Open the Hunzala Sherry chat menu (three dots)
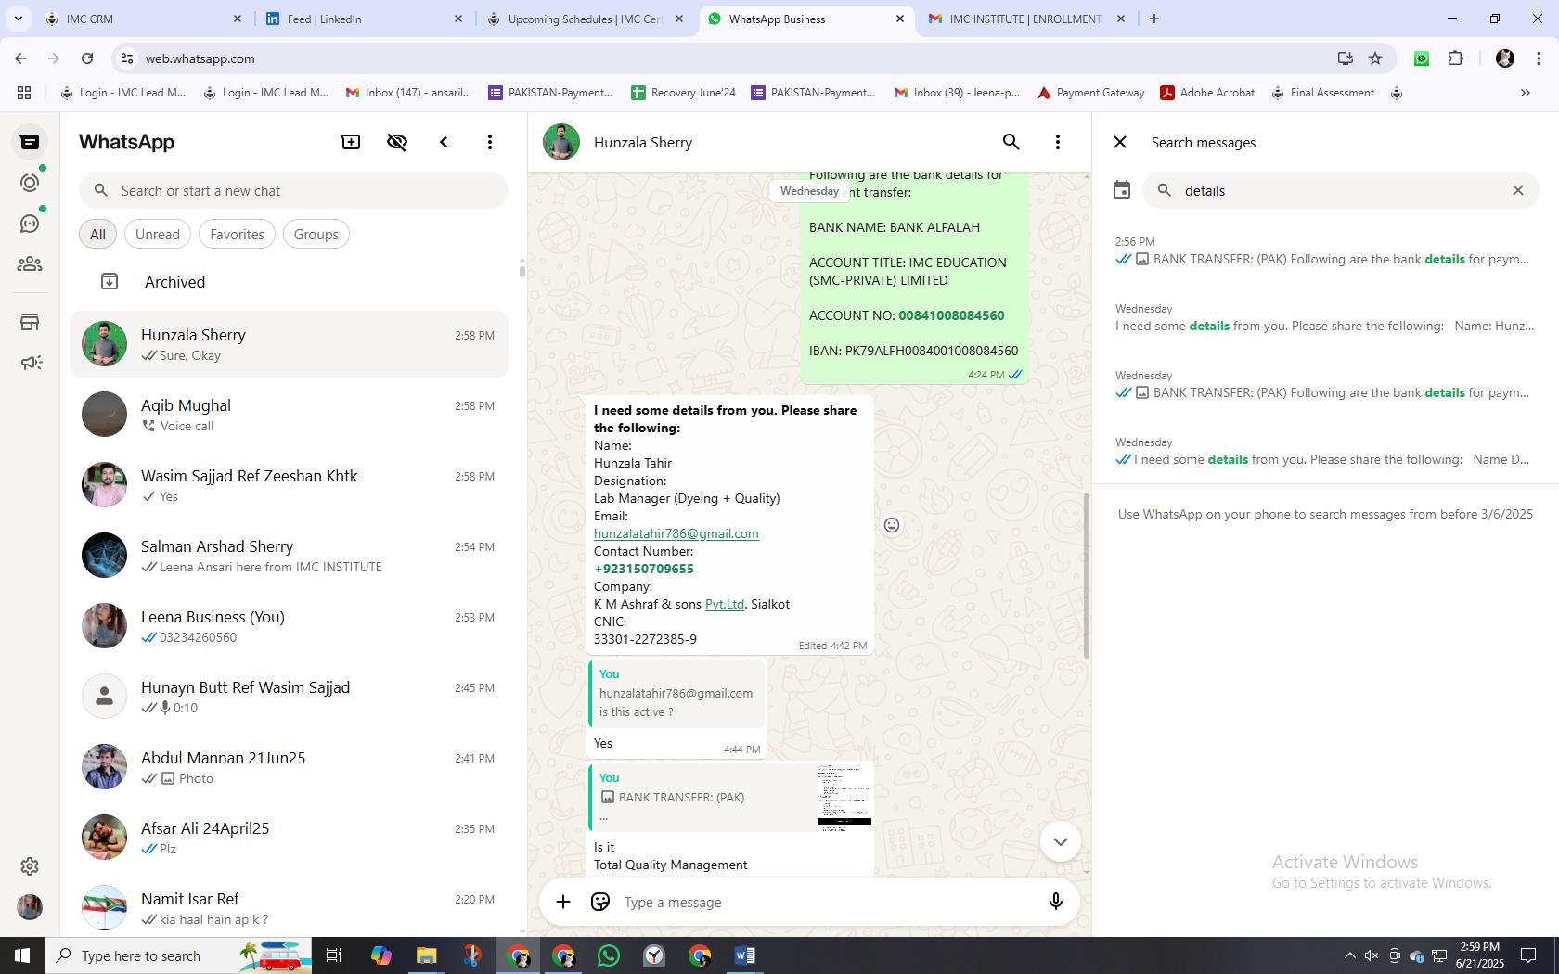The height and width of the screenshot is (974, 1559). click(x=1058, y=142)
